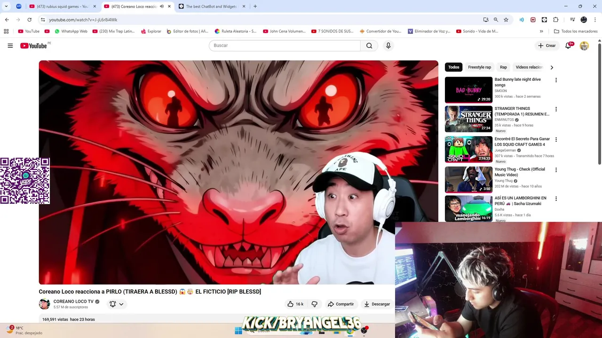This screenshot has height=338, width=602.
Task: Open Chrome three-dot menu
Action: [x=595, y=20]
